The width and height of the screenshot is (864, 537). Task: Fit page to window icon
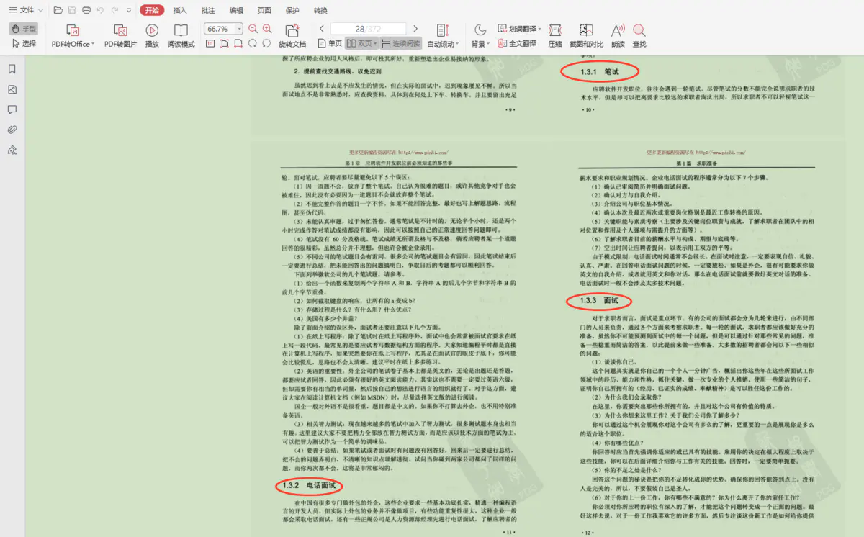click(x=225, y=44)
